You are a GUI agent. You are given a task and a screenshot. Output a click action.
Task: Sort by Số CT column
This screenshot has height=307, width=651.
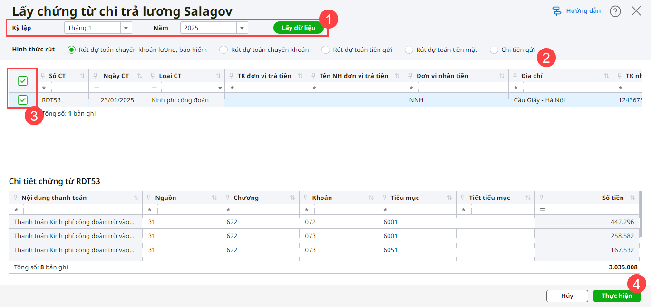pos(82,76)
